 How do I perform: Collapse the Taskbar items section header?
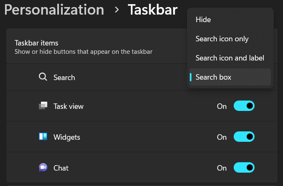click(x=36, y=43)
